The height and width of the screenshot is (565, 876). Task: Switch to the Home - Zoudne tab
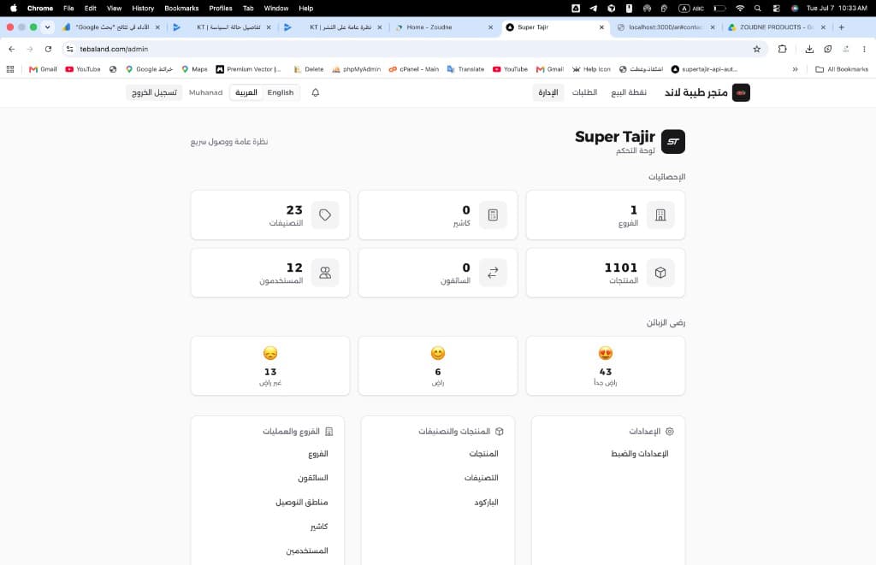[444, 26]
